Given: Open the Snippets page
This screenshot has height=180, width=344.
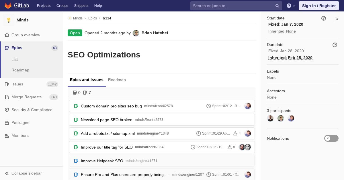Looking at the screenshot, I should point(81,6).
